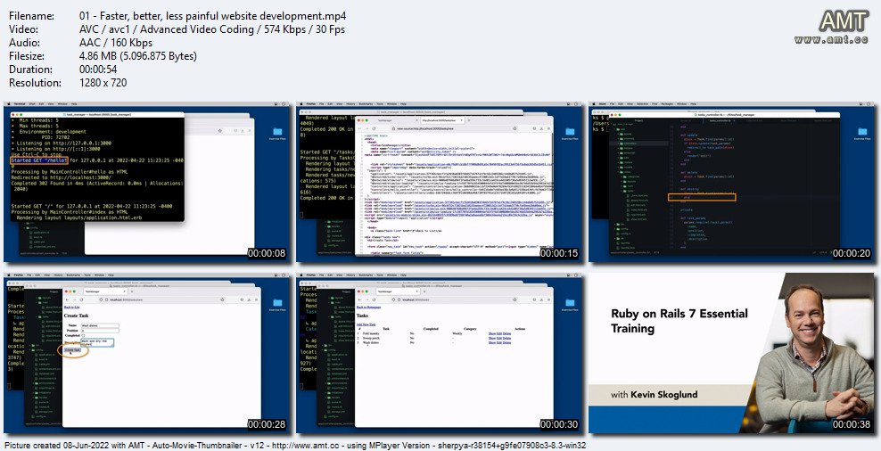Click Create Task button in form
The image size is (881, 451).
point(72,350)
